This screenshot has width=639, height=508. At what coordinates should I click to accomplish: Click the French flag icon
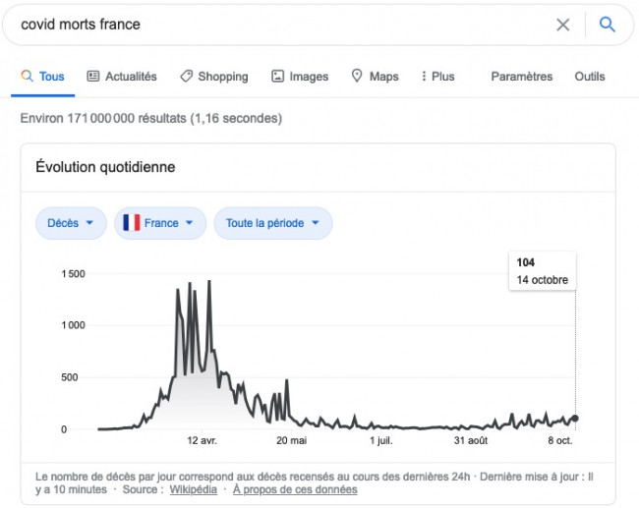pyautogui.click(x=132, y=223)
